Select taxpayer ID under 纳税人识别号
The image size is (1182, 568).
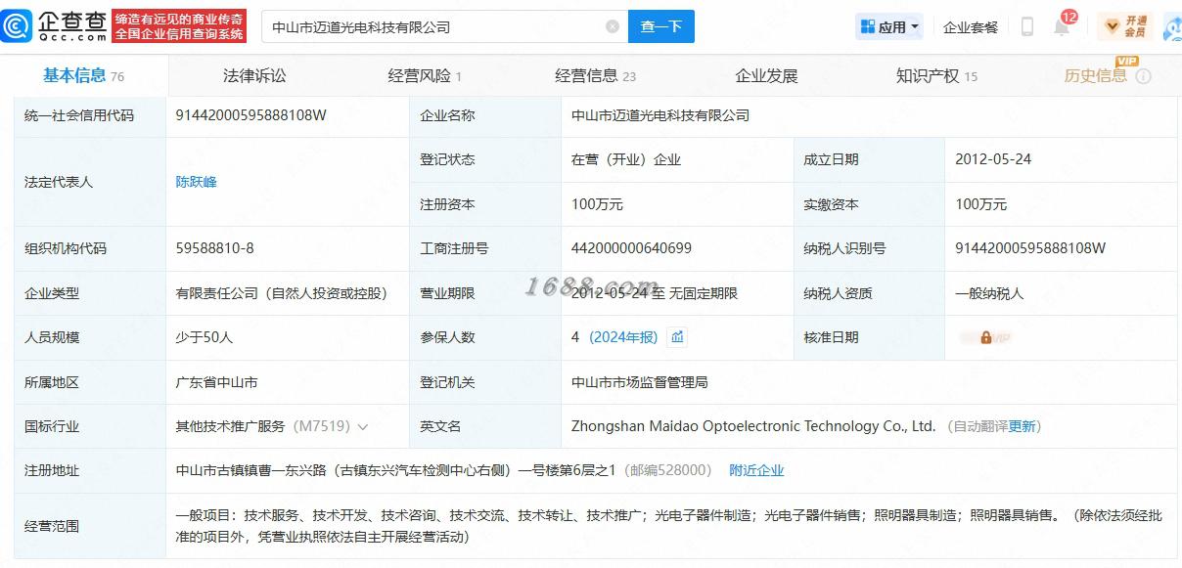[1030, 248]
